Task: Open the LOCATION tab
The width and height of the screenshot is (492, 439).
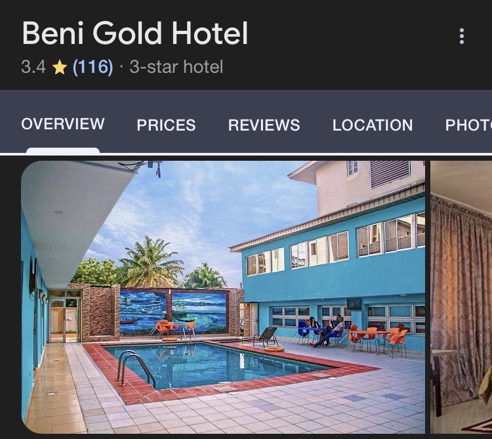Action: [x=373, y=125]
